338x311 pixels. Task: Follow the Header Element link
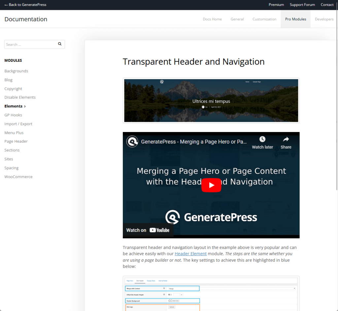pos(190,254)
